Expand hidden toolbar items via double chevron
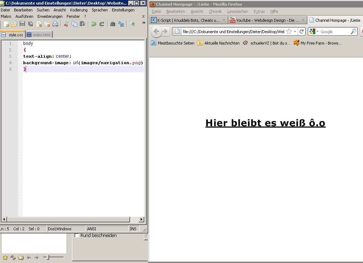 pyautogui.click(x=144, y=23)
